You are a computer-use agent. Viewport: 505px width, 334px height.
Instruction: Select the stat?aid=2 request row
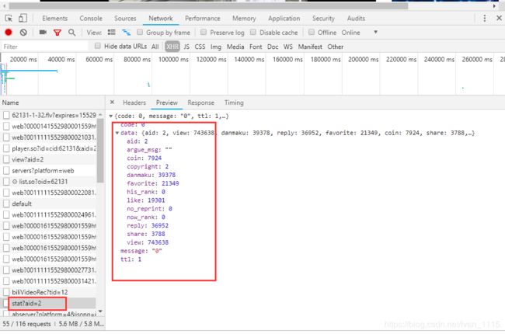[x=48, y=304]
